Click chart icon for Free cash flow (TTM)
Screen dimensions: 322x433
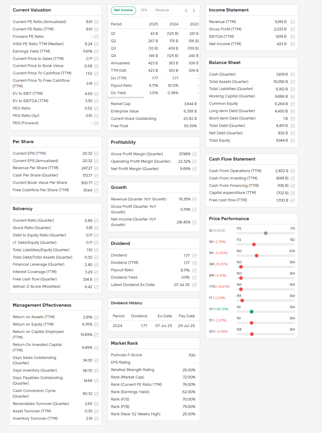pyautogui.click(x=293, y=200)
